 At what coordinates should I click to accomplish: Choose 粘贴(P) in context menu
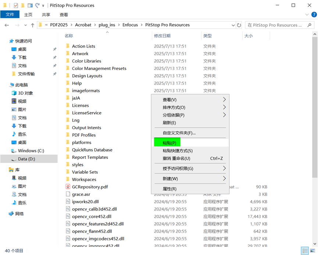[x=190, y=143]
